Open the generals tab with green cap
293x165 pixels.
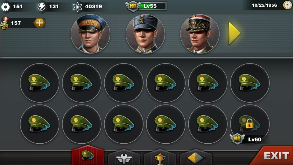pos(88,155)
